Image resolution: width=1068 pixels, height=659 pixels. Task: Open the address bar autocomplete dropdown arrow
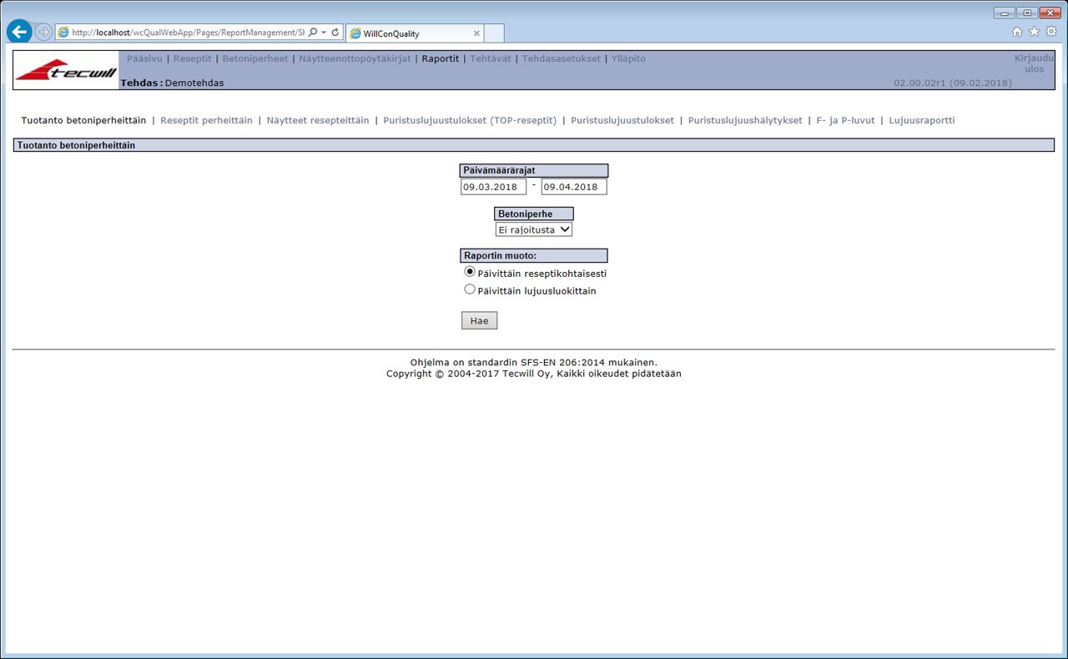(x=324, y=33)
